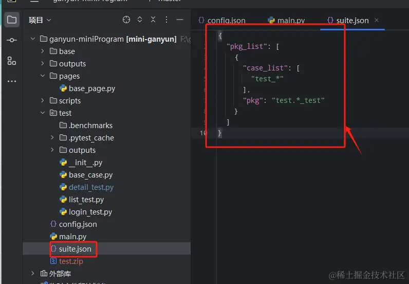
Task: Click line number 10 in the gutter
Action: click(203, 133)
